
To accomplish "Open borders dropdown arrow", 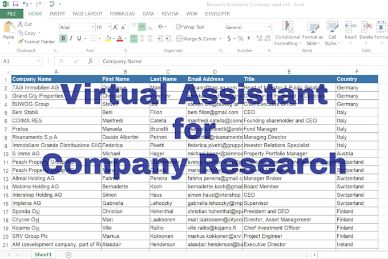I will [x=99, y=39].
